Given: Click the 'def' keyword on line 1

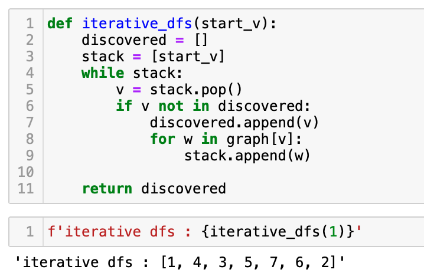Looking at the screenshot, I should (60, 24).
